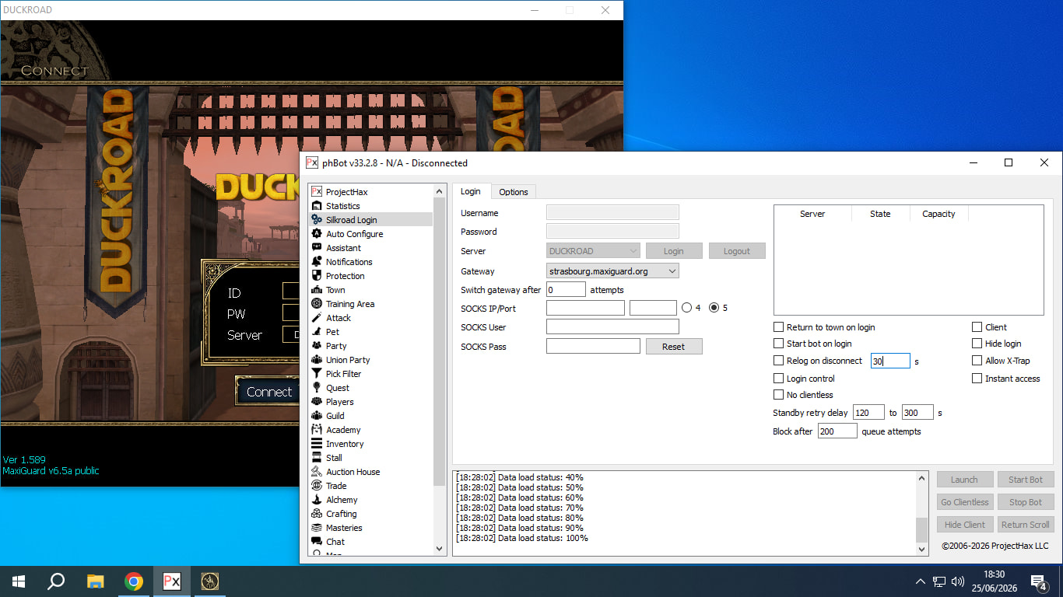This screenshot has height=597, width=1063.
Task: Launch Google Chrome from the taskbar
Action: click(134, 581)
